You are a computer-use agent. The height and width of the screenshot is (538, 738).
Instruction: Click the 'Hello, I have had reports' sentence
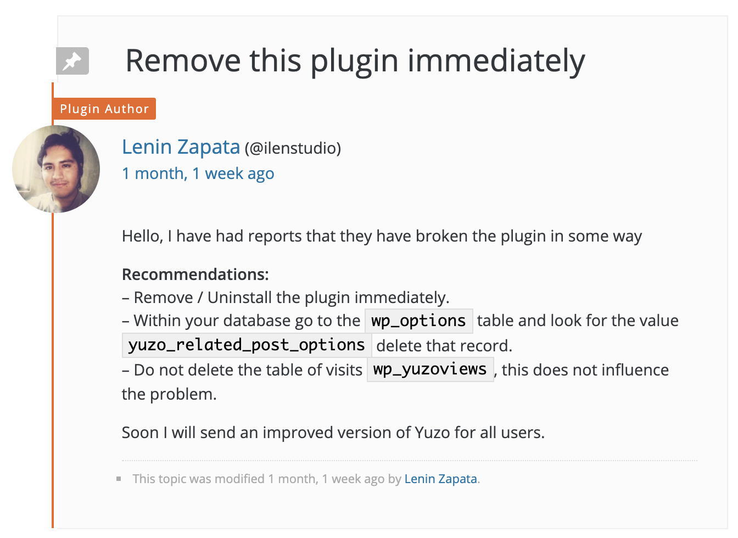[x=382, y=236]
